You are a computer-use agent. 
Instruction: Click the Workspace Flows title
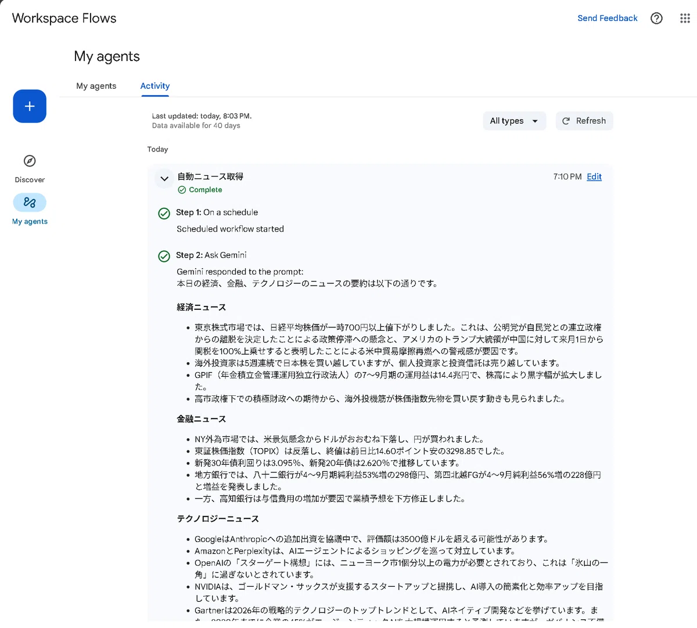(x=64, y=18)
